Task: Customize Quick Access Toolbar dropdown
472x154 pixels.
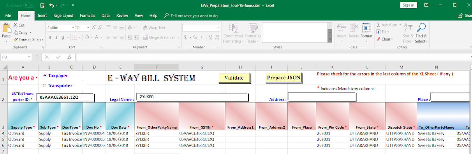Action: point(73,5)
